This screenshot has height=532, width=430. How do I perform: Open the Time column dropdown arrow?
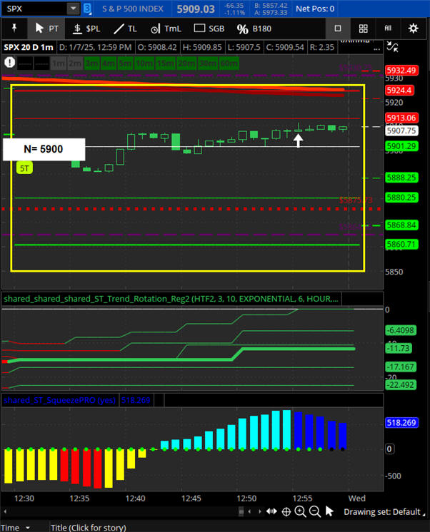click(28, 528)
